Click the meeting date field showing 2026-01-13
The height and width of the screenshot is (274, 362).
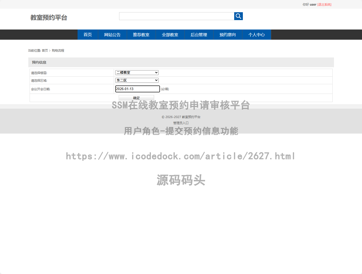pos(137,89)
